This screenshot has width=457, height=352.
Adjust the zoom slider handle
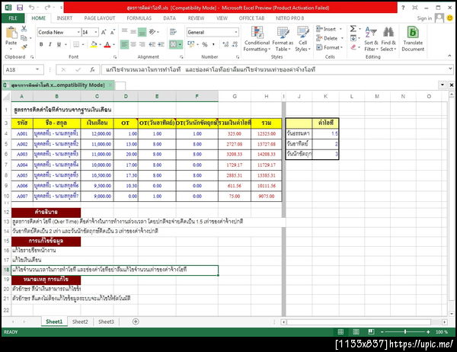(x=405, y=332)
